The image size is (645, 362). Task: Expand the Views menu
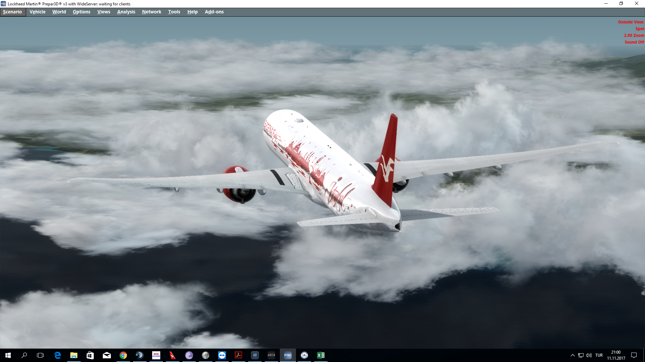coord(103,12)
